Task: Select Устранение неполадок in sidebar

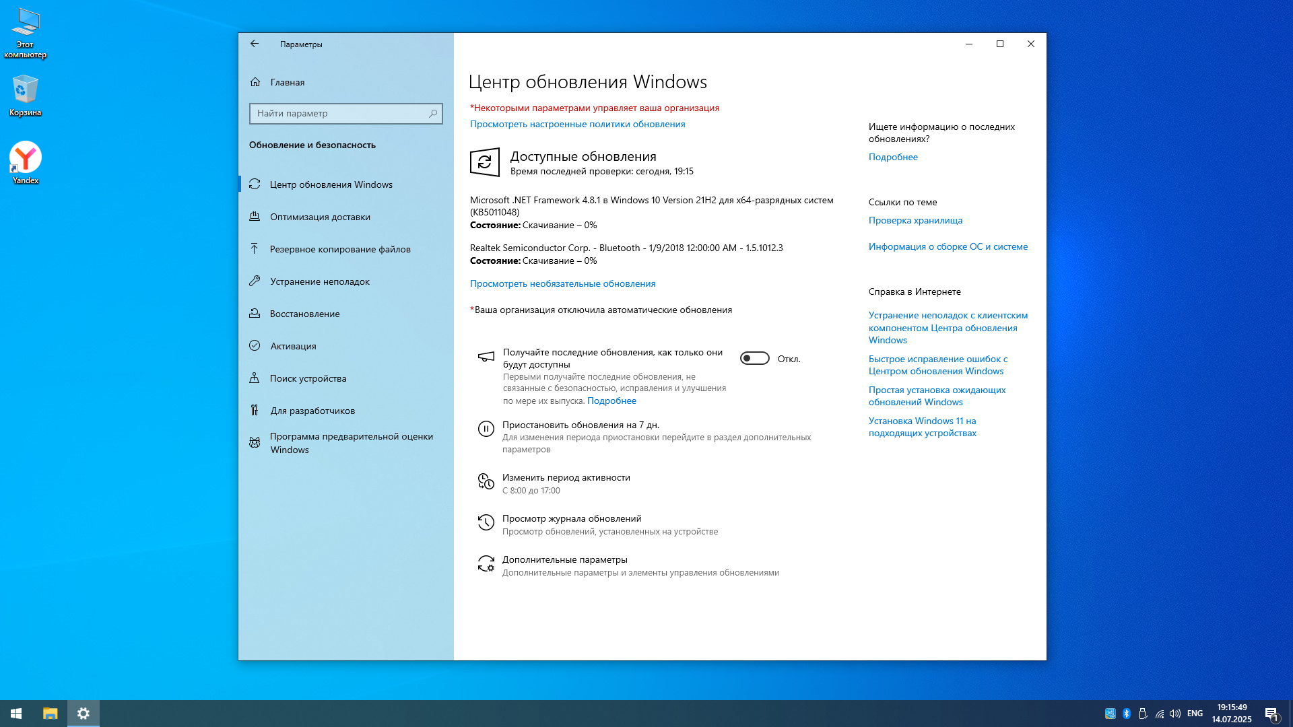Action: tap(320, 281)
